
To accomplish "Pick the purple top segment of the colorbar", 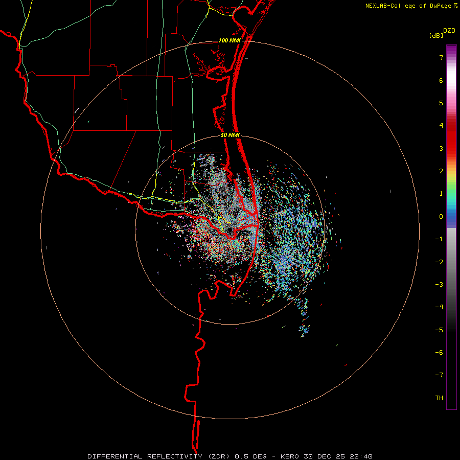I will [451, 50].
